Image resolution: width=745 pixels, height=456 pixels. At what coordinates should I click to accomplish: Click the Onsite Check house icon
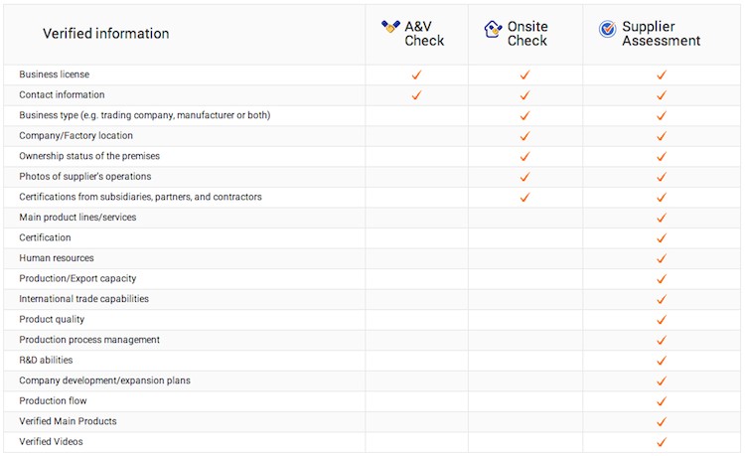click(493, 29)
